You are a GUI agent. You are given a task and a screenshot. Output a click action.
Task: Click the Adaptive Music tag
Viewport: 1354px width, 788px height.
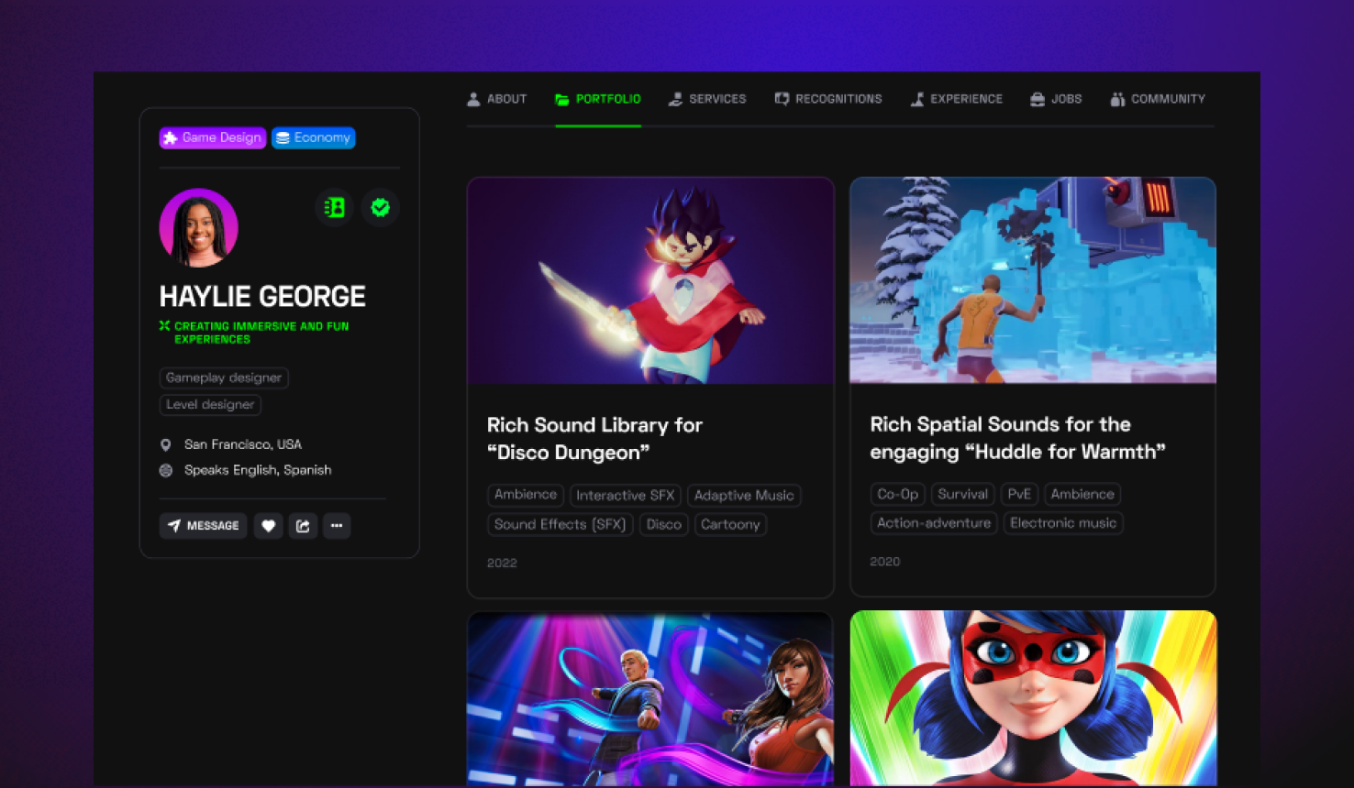click(x=744, y=496)
